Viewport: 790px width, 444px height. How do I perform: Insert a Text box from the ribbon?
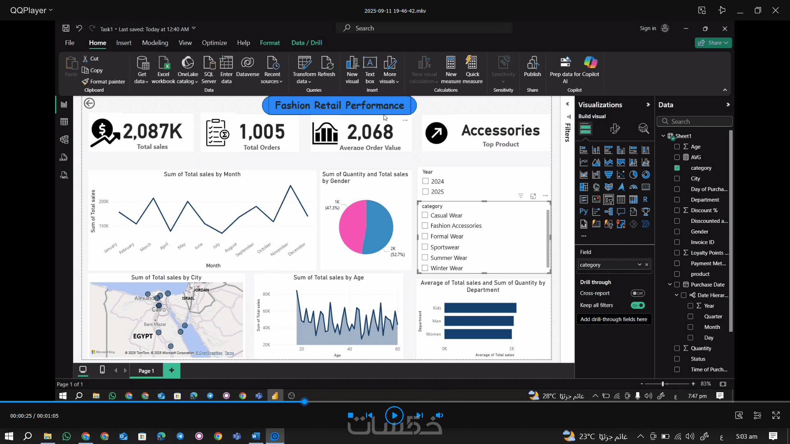click(369, 63)
